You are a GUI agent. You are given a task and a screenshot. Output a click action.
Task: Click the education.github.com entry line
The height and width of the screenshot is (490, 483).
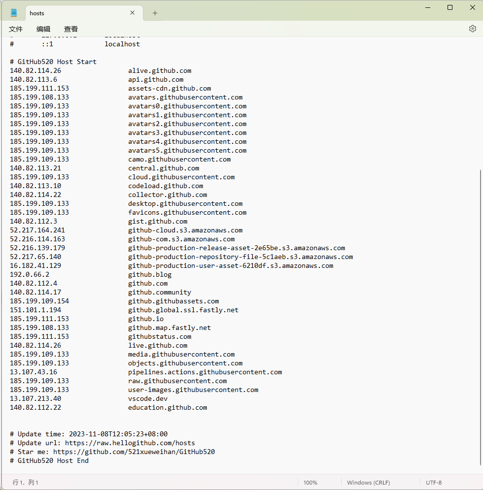(x=168, y=407)
